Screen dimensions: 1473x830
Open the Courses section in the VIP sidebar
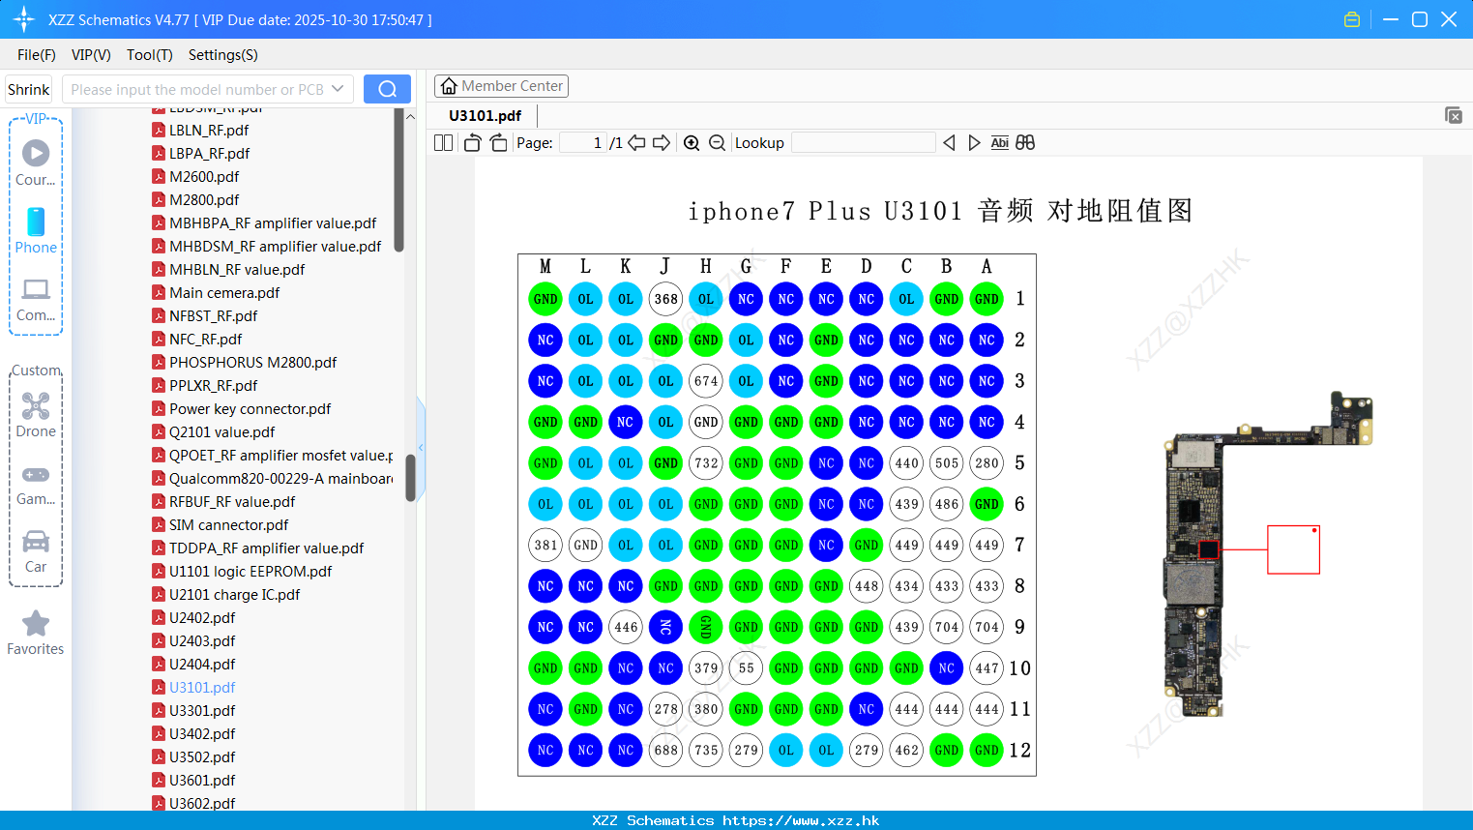tap(36, 163)
